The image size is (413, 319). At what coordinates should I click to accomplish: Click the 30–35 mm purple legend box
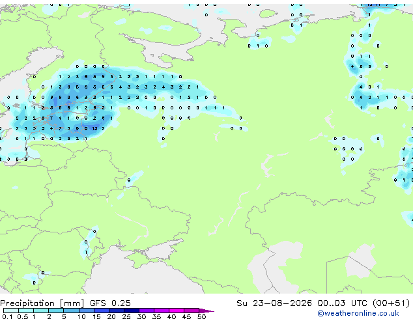(147, 311)
